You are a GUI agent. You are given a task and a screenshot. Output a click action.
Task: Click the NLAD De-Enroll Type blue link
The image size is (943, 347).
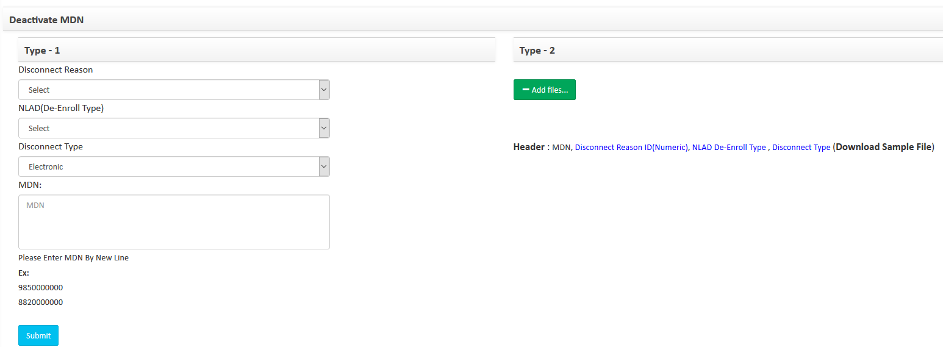point(729,148)
